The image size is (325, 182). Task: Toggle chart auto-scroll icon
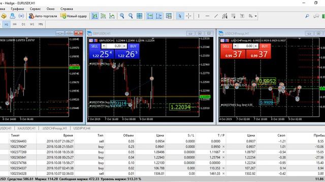pyautogui.click(x=150, y=16)
